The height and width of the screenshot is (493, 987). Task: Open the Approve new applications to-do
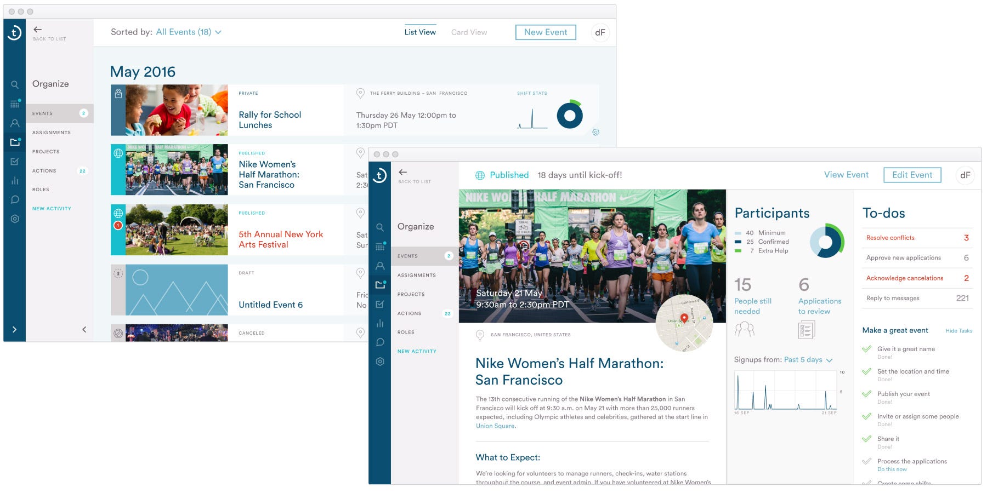click(917, 258)
